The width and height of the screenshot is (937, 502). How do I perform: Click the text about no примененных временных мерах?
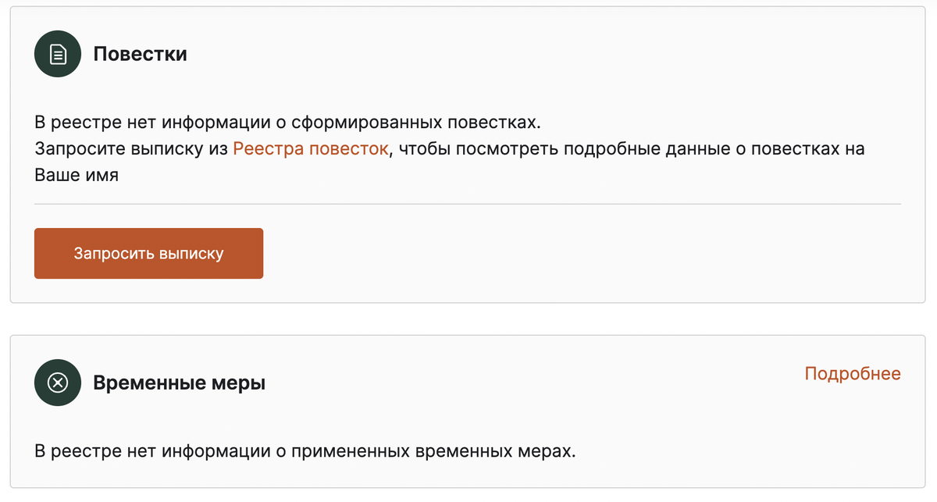[x=305, y=450]
